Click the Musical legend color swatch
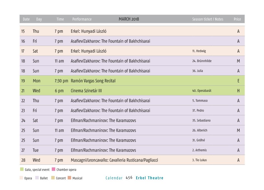 tap(69, 178)
